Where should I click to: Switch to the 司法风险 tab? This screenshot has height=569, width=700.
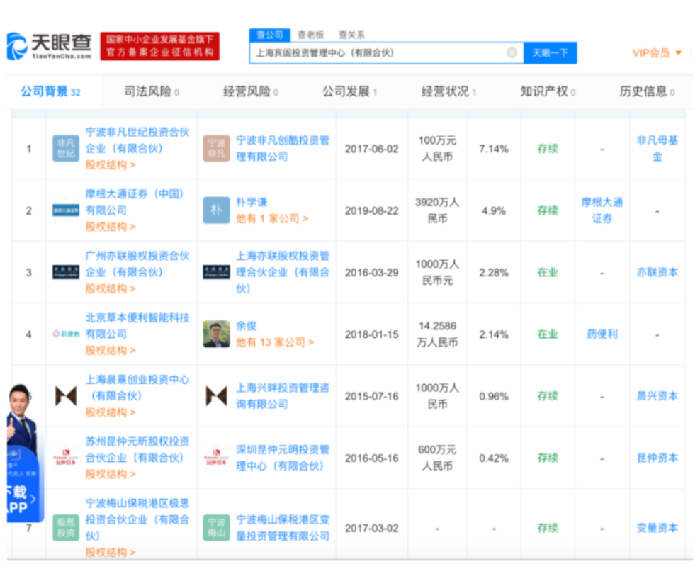151,91
